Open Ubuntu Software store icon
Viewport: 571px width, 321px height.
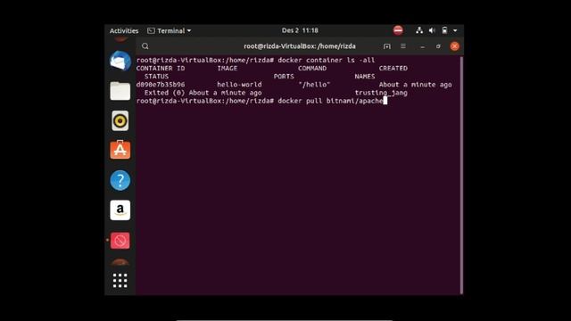tap(120, 150)
